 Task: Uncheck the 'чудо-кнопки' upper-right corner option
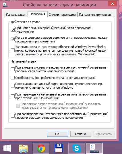13,30
